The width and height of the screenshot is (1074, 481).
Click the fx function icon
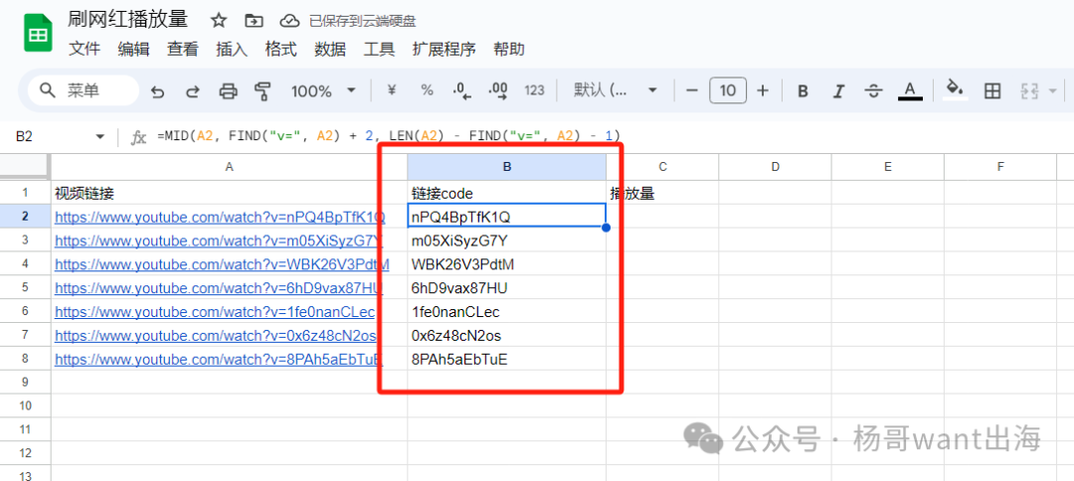(139, 137)
